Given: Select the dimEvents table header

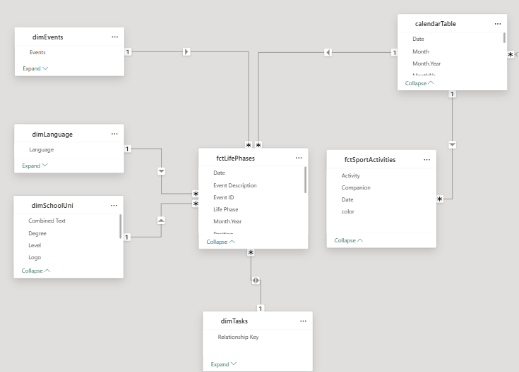Looking at the screenshot, I should 69,37.
